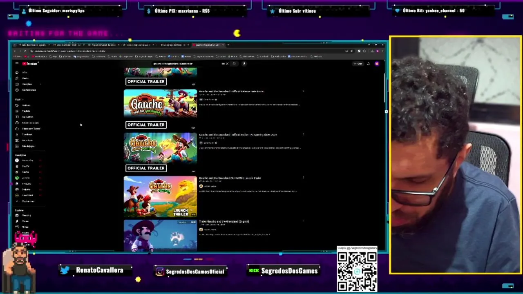The image size is (523, 294).
Task: Open more options for OUT NOW Launch Trailer
Action: click(x=304, y=178)
